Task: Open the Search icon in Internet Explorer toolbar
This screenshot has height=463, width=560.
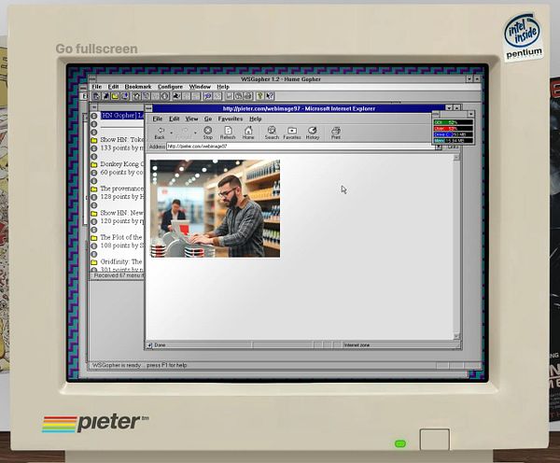Action: [x=272, y=133]
